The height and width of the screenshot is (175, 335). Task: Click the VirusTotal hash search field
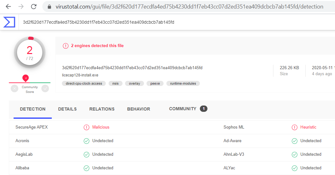pyautogui.click(x=177, y=22)
